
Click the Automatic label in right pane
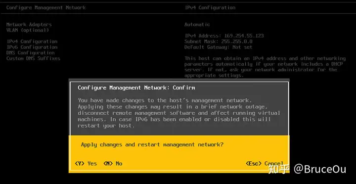pyautogui.click(x=197, y=25)
